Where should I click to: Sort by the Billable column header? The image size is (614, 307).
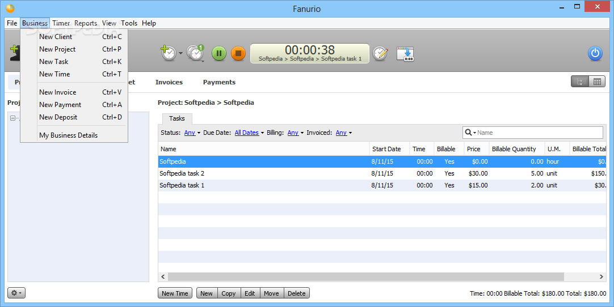(449, 149)
